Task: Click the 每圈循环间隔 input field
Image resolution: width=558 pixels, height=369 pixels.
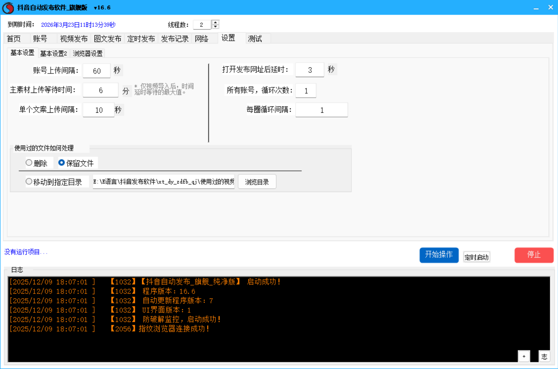Action: pos(321,110)
